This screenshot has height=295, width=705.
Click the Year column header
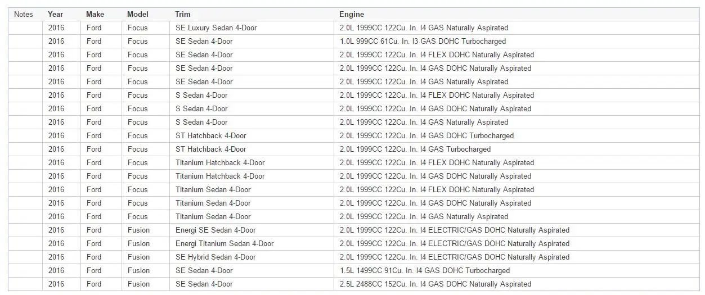55,14
